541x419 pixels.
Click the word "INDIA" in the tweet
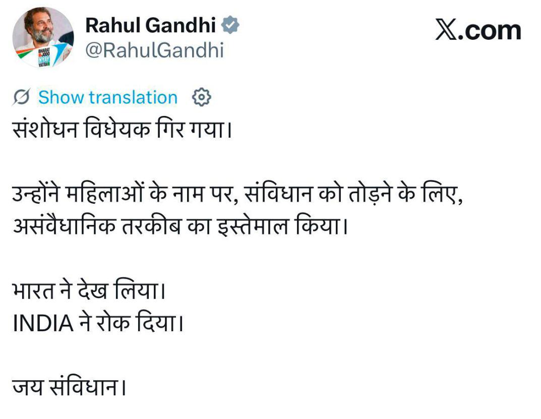tap(43, 323)
